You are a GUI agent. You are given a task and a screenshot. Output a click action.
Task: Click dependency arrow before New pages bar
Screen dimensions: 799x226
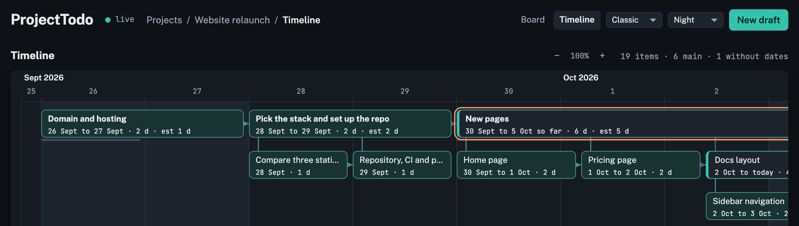(x=454, y=124)
